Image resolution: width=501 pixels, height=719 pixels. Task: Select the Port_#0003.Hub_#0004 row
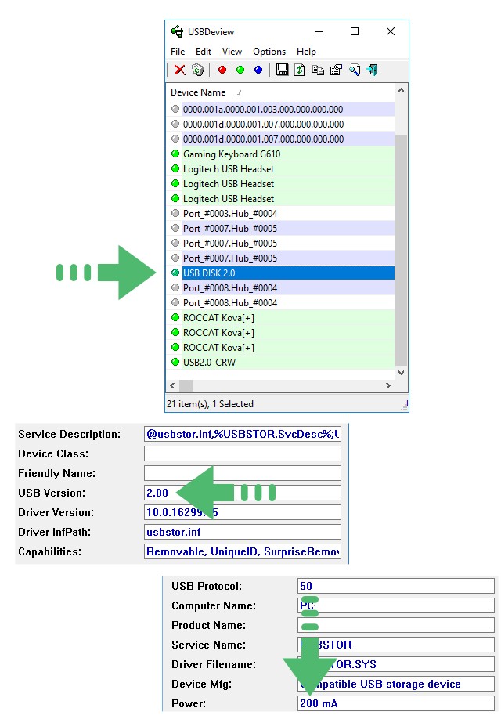[280, 213]
